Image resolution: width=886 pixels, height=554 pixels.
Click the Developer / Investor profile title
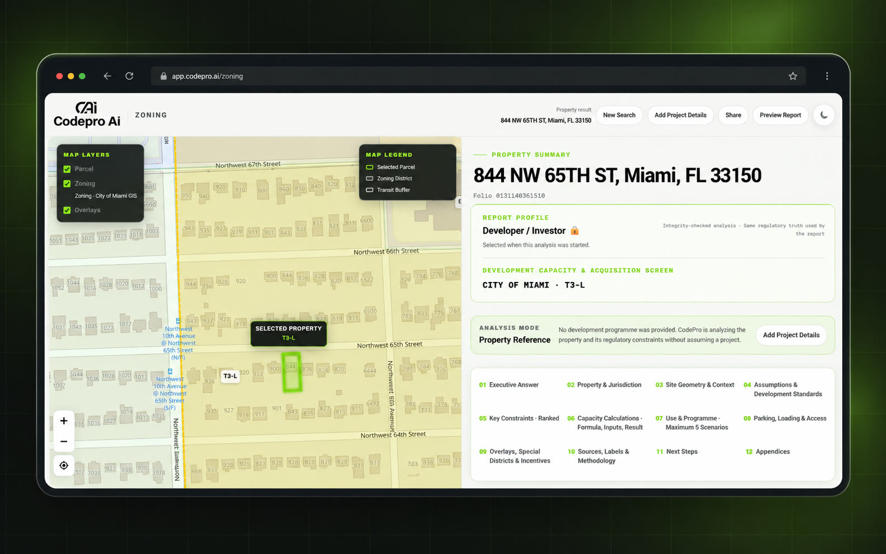tap(524, 231)
